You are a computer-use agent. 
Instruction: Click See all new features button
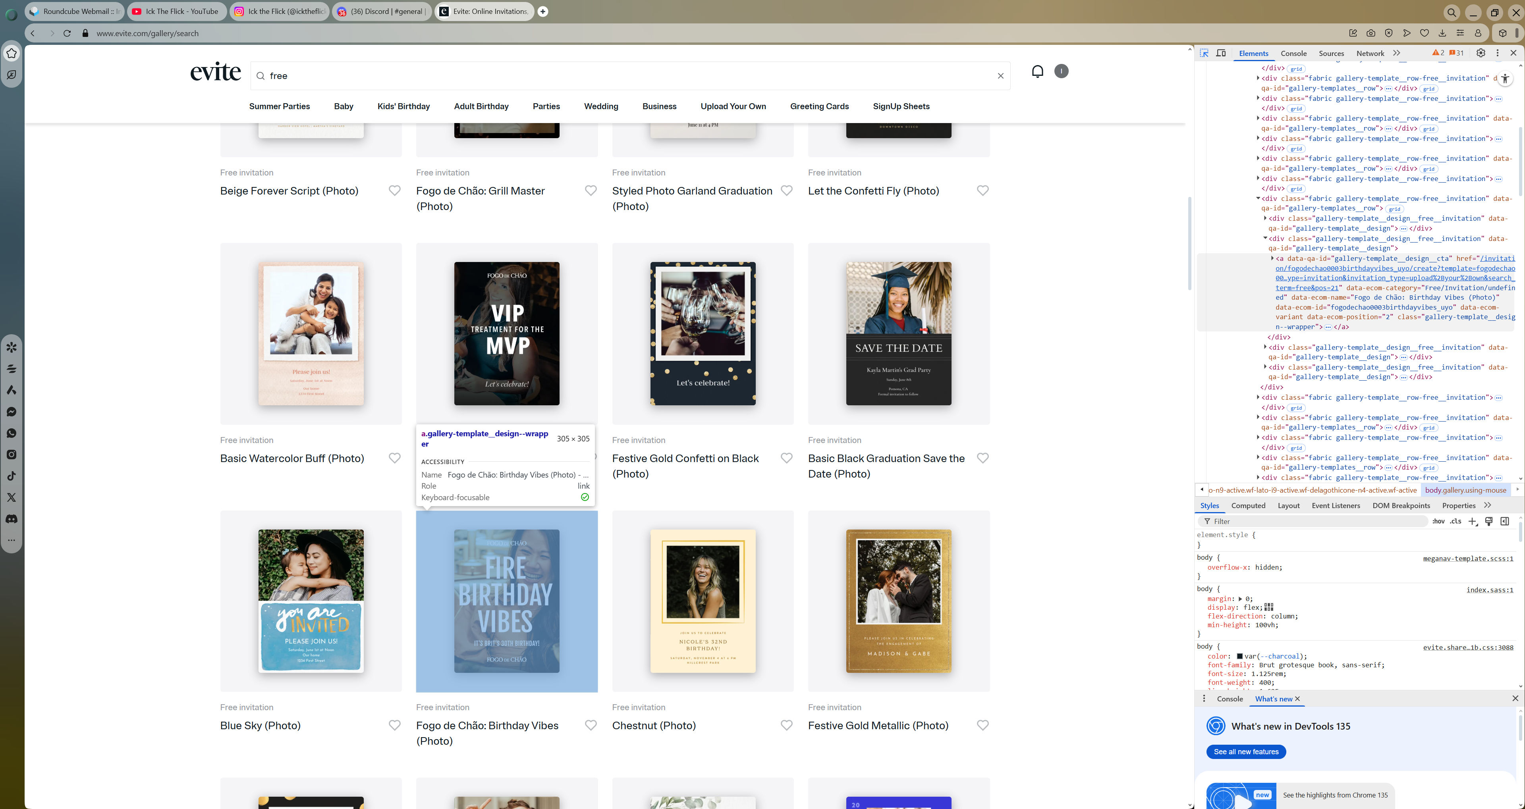[x=1245, y=751]
